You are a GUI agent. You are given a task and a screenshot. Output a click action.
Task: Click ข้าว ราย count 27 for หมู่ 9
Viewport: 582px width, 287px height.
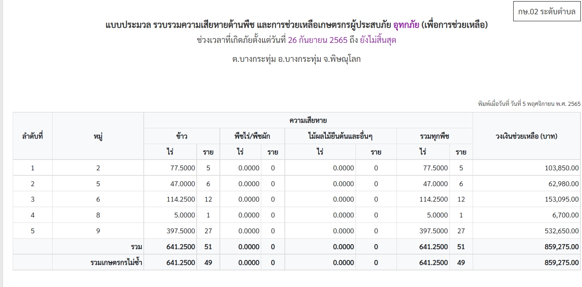(x=208, y=231)
